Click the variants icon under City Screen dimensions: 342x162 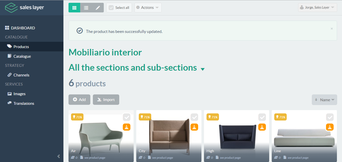(x=141, y=157)
